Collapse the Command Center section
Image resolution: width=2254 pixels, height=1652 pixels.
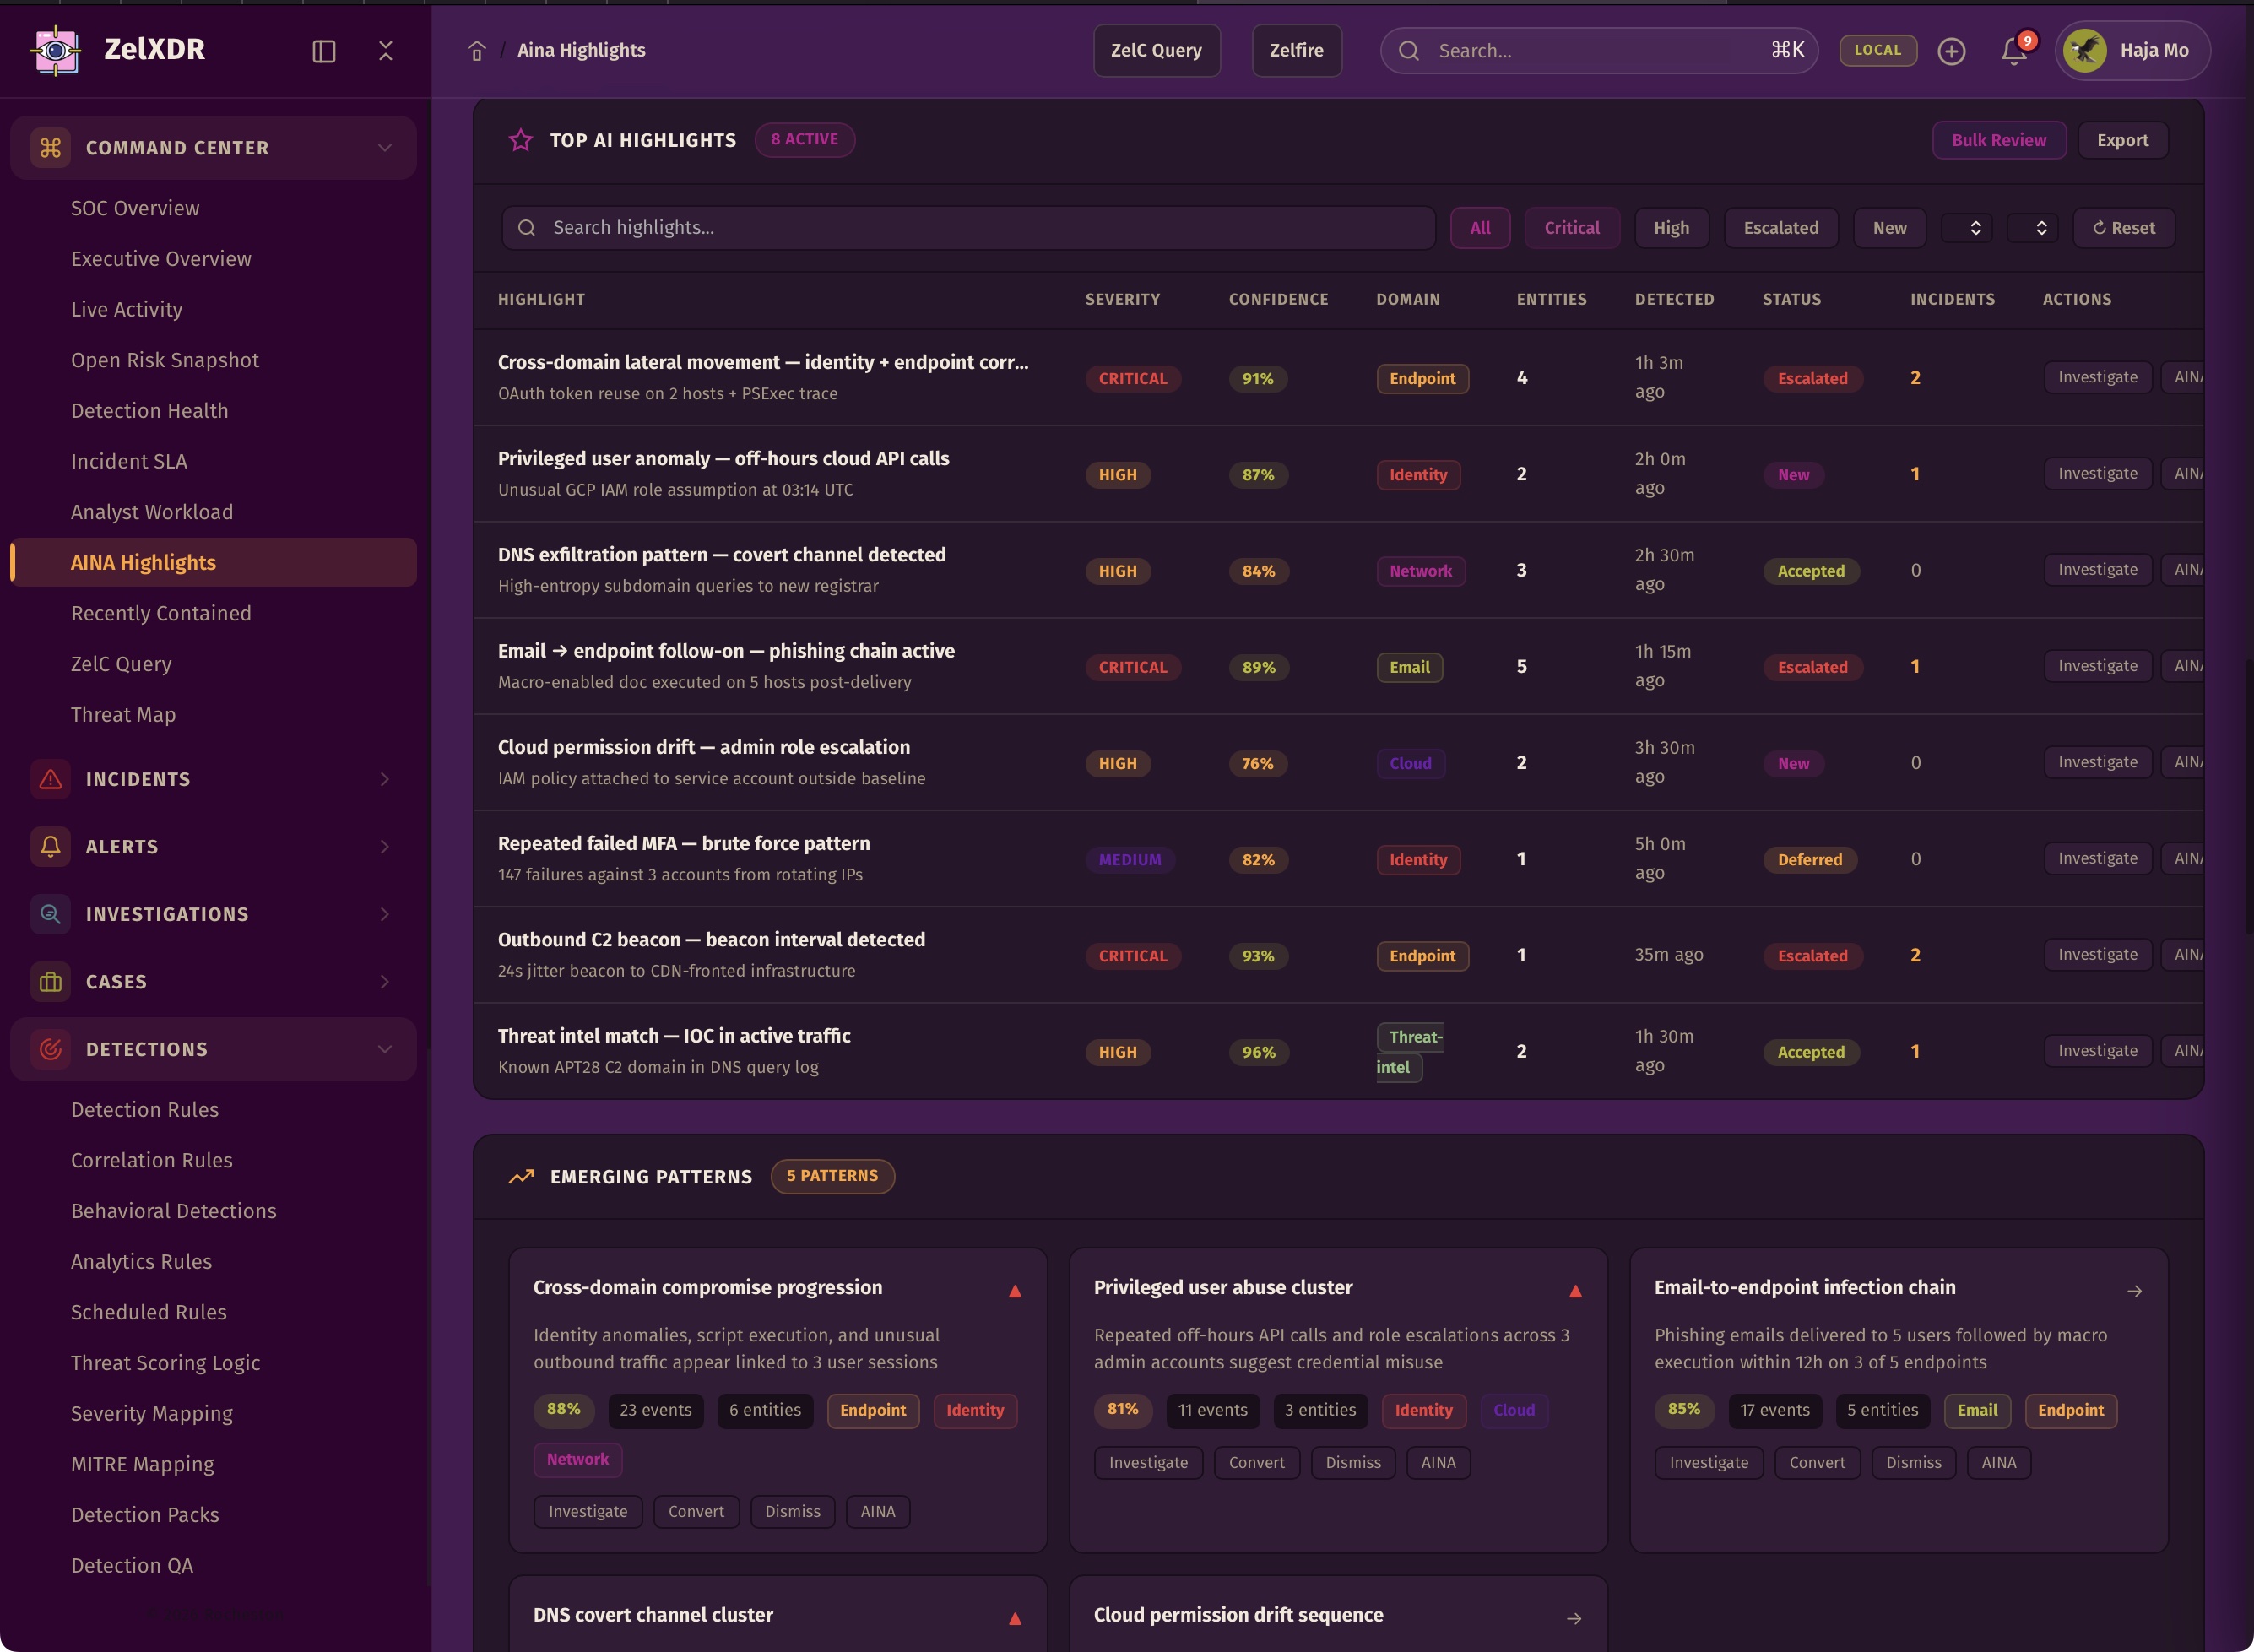click(385, 148)
